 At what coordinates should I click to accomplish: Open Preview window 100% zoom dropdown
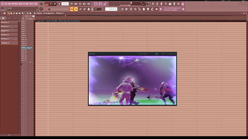(x=163, y=54)
